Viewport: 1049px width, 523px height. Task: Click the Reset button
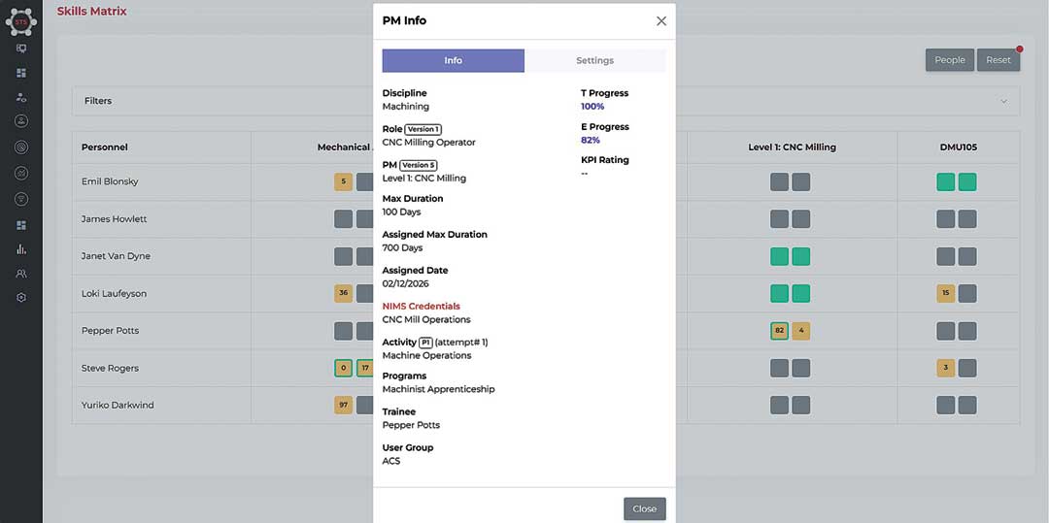coord(998,60)
